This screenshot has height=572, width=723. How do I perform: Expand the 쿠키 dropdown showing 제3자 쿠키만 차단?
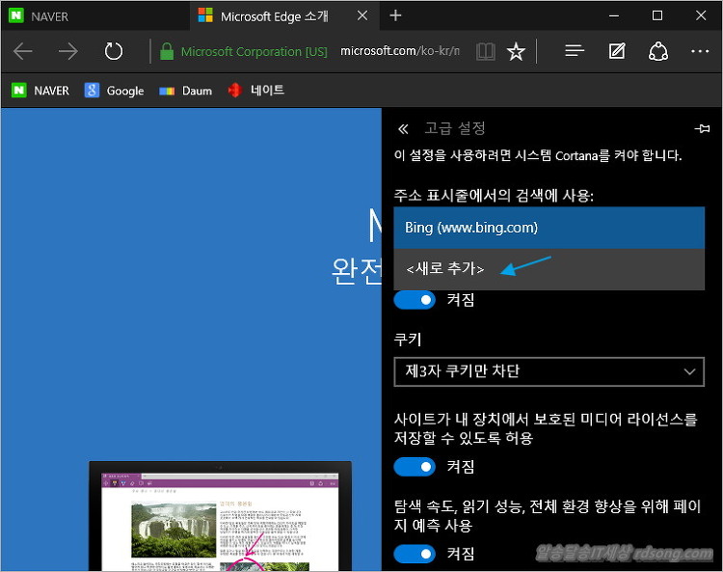pyautogui.click(x=549, y=371)
